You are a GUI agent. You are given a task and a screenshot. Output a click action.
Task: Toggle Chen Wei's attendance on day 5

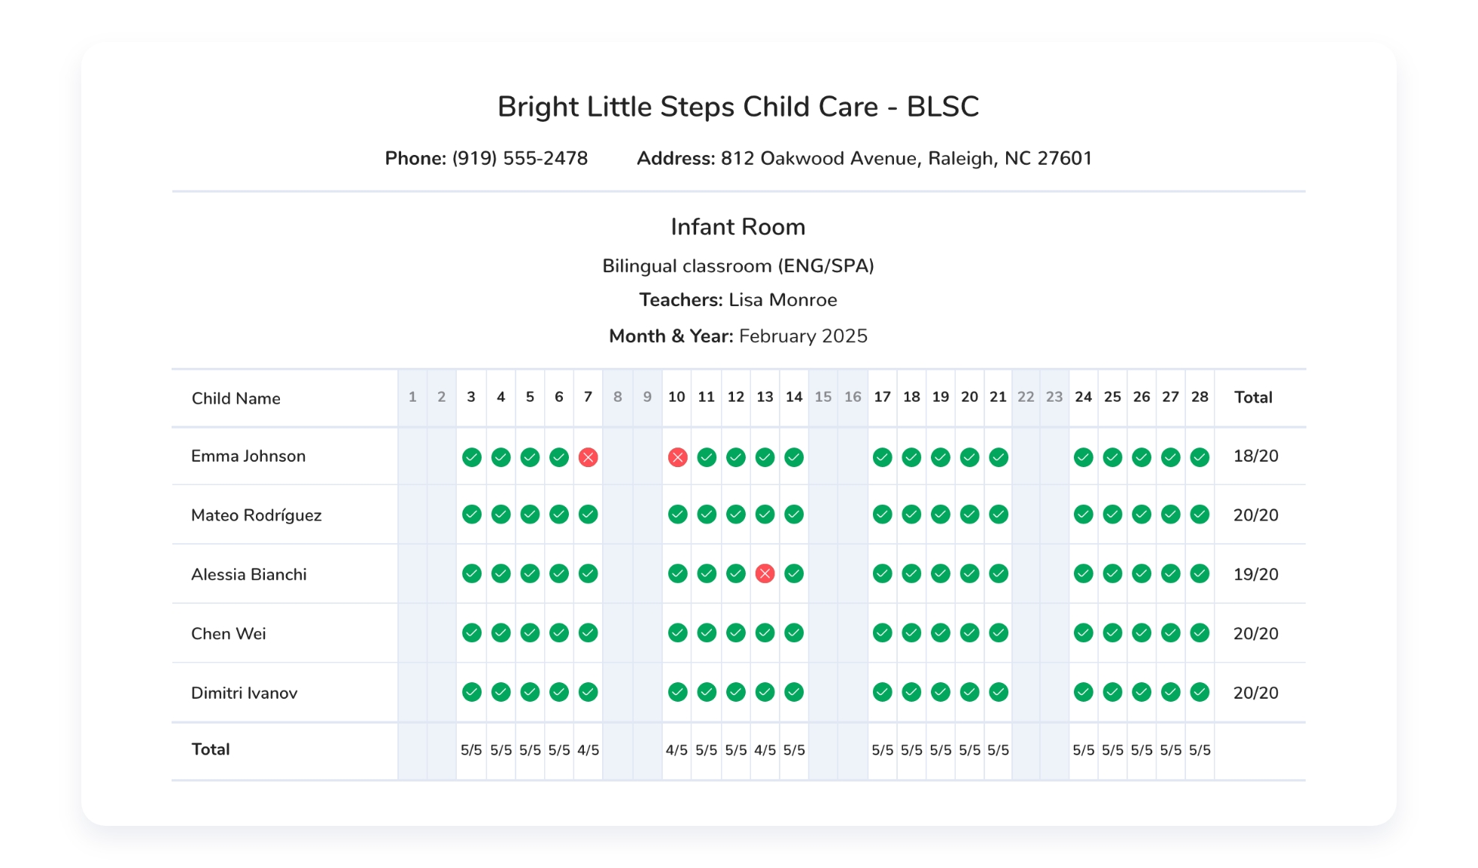(x=530, y=633)
